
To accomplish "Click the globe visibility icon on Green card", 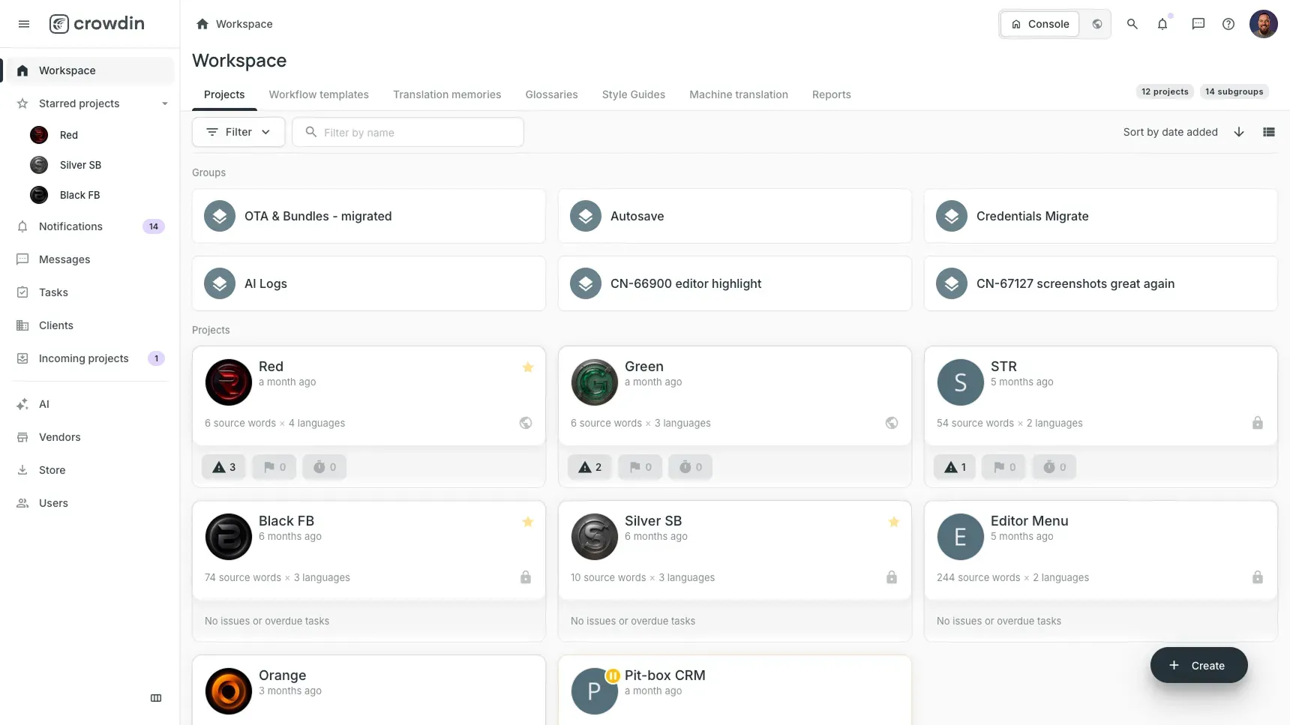I will (x=892, y=423).
